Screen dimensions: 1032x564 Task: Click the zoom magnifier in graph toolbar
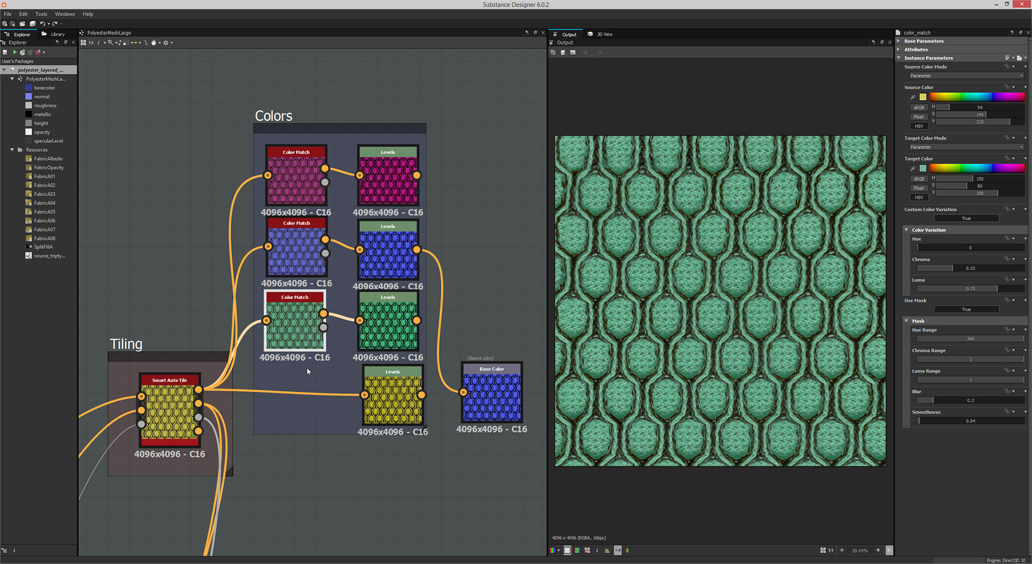110,43
